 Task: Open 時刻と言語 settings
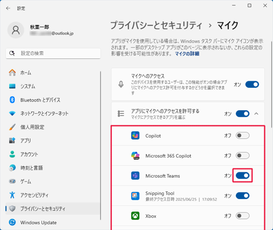pyautogui.click(x=53, y=168)
